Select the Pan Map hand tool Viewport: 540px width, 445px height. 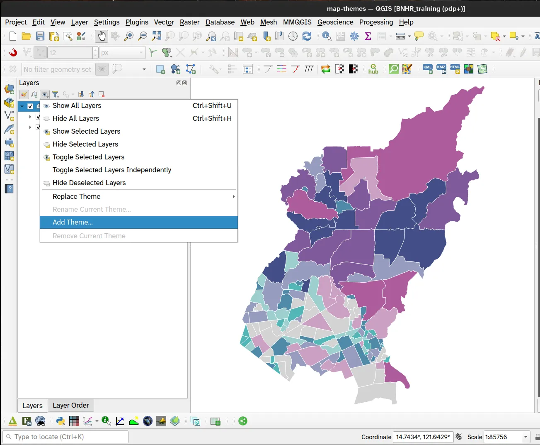click(101, 37)
